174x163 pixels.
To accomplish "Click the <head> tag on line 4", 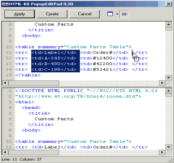I will point(31,108).
